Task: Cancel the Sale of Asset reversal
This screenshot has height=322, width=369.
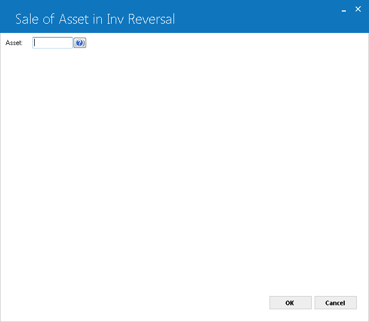Action: tap(335, 303)
